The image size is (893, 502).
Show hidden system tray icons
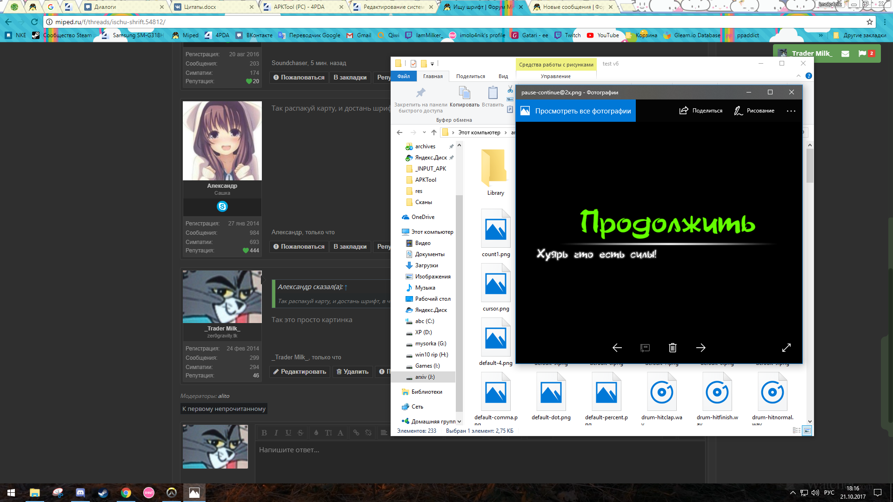(x=793, y=493)
